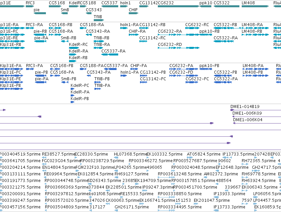Viewport: 281px width, 212px height.
Task: Click the CG6232-RD transcript glyph
Action: pos(179,48)
